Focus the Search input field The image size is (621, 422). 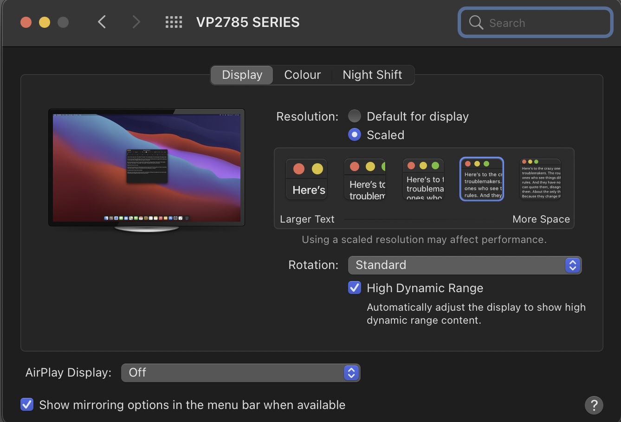536,22
